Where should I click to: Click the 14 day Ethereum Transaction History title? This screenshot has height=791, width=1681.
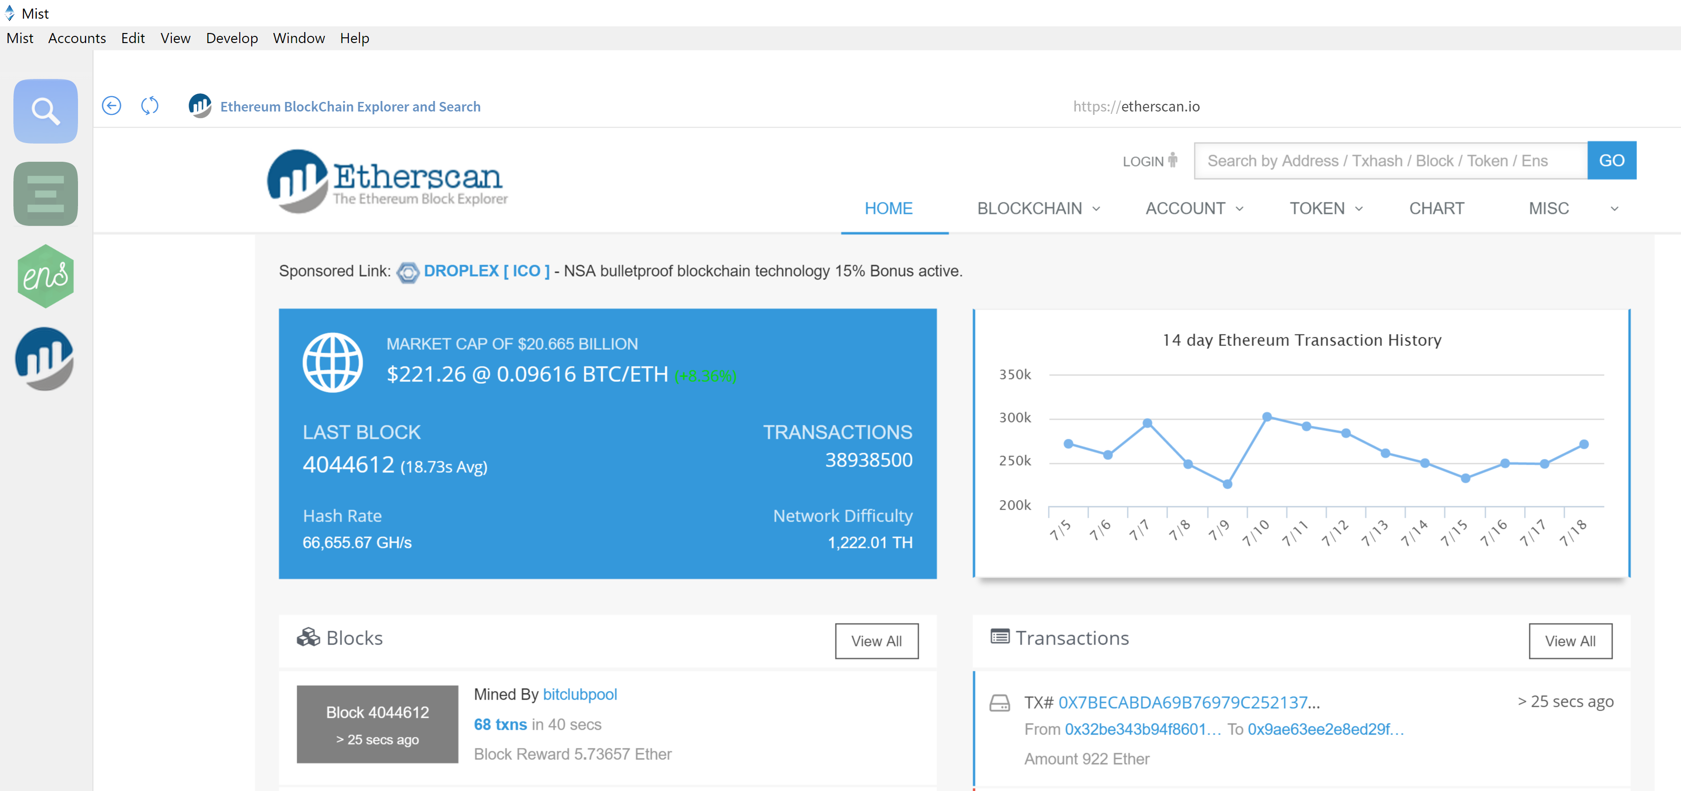(x=1302, y=340)
